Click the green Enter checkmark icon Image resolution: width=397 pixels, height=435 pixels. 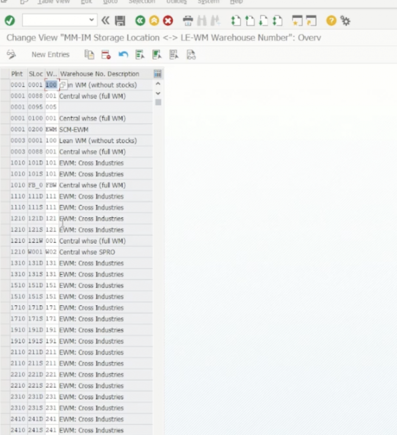pyautogui.click(x=10, y=20)
